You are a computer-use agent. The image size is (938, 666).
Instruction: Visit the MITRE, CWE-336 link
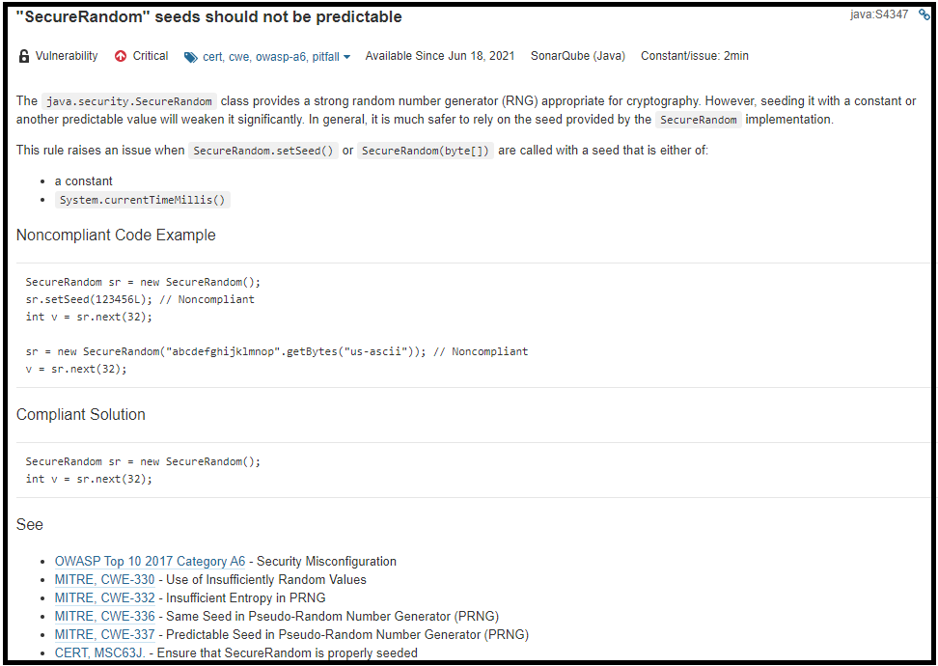[x=104, y=616]
